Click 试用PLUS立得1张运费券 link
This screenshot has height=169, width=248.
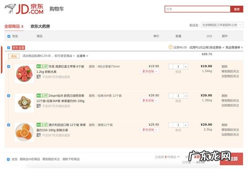207,47
